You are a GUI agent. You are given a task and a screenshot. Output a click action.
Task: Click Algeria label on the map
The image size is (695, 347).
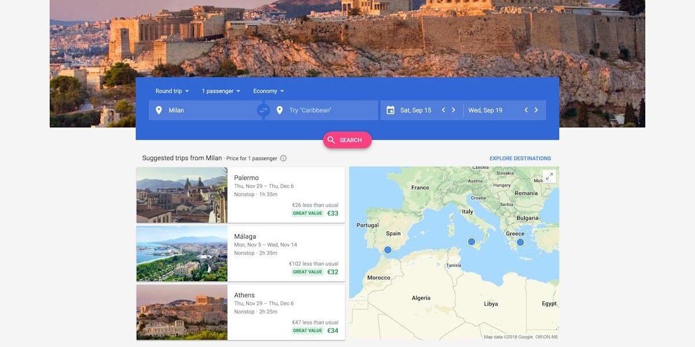point(421,298)
